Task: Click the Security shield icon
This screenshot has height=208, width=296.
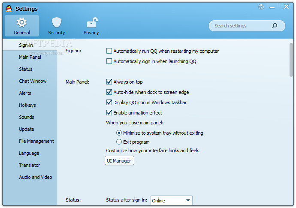Action: [x=57, y=22]
